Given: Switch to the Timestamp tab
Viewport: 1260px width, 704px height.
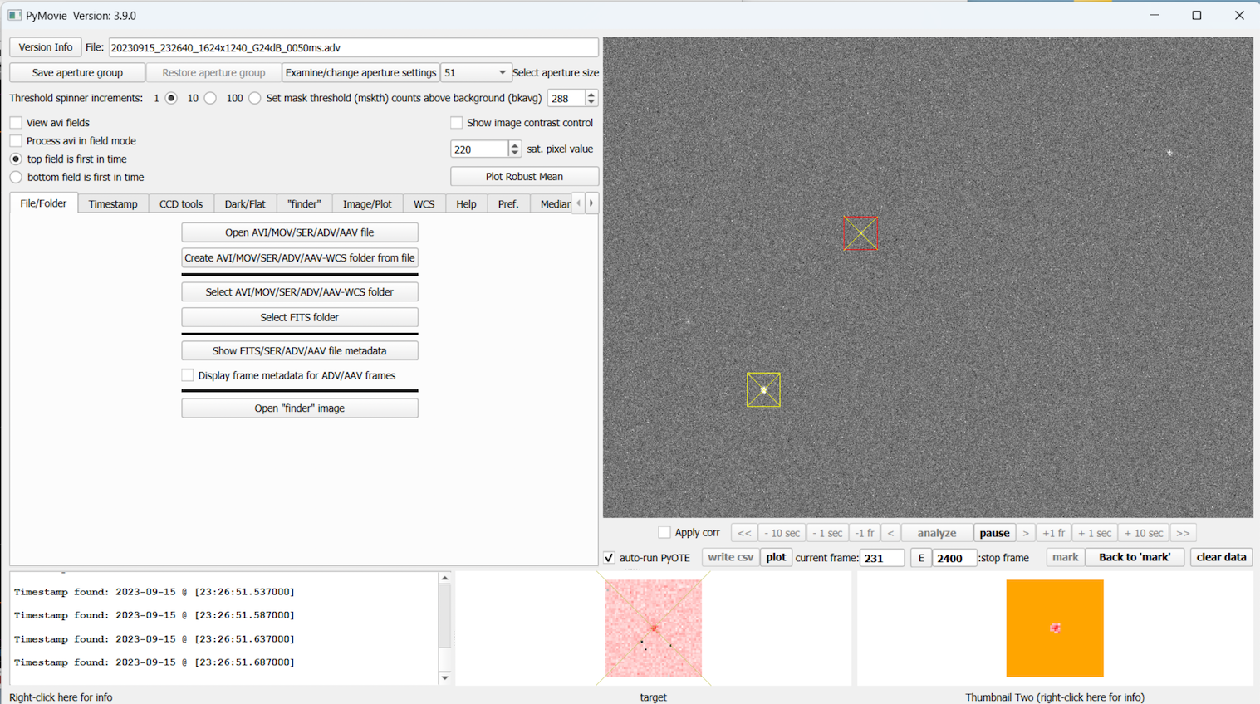Looking at the screenshot, I should 113,204.
